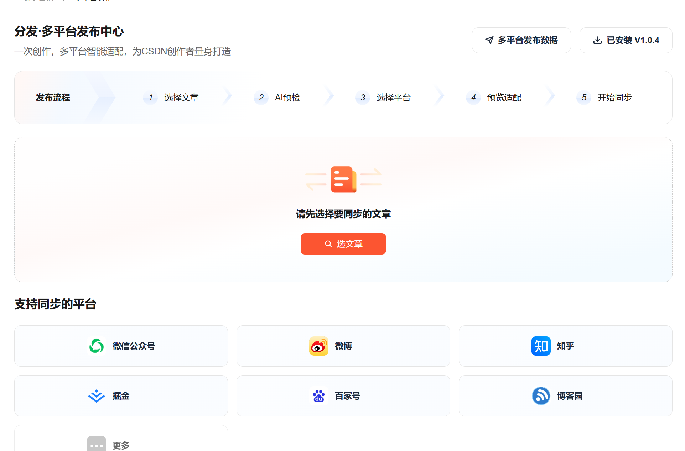The width and height of the screenshot is (685, 451).
Task: Go to step 1 选择文章
Action: pyautogui.click(x=171, y=98)
